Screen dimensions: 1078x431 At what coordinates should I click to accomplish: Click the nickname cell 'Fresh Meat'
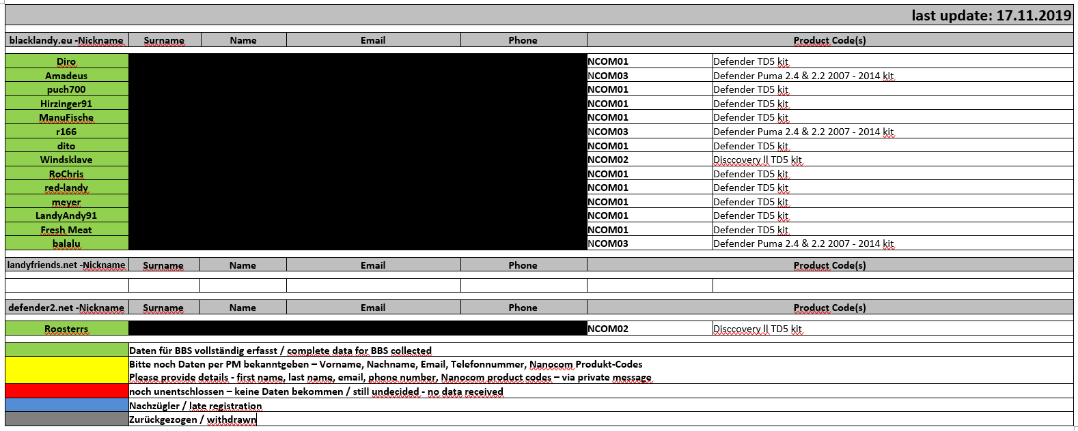[66, 230]
